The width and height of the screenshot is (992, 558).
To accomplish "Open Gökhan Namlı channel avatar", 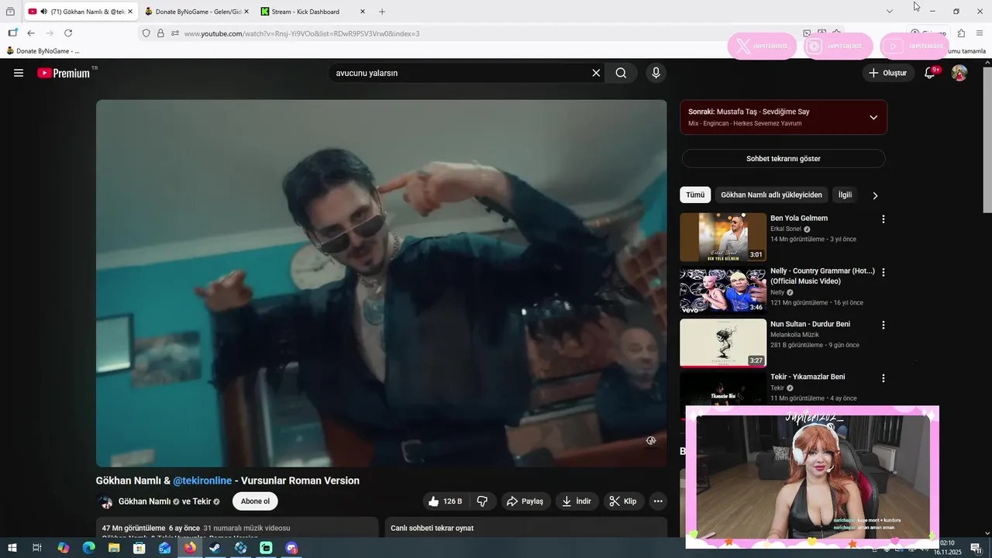I will (x=105, y=501).
